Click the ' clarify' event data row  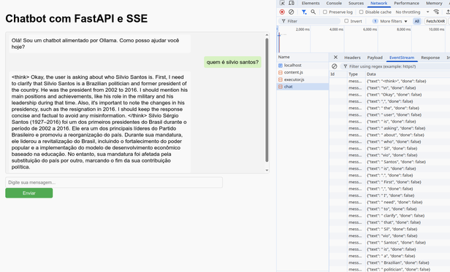click(x=390, y=216)
